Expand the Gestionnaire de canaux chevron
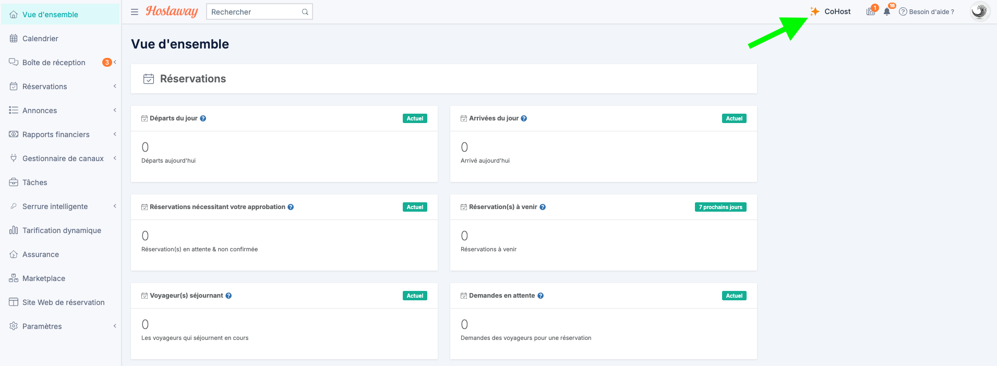This screenshot has width=997, height=366. (115, 158)
